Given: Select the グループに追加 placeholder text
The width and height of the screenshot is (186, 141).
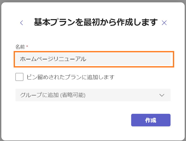Looking at the screenshot, I should 53,95.
